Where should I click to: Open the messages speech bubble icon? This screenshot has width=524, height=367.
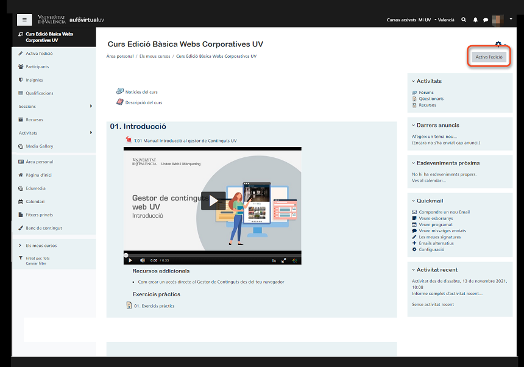pos(486,20)
